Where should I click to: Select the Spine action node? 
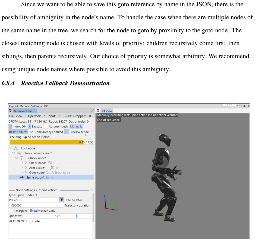click(51, 177)
